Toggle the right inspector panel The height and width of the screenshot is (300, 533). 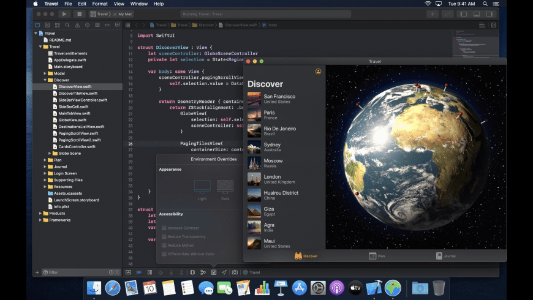tap(490, 13)
